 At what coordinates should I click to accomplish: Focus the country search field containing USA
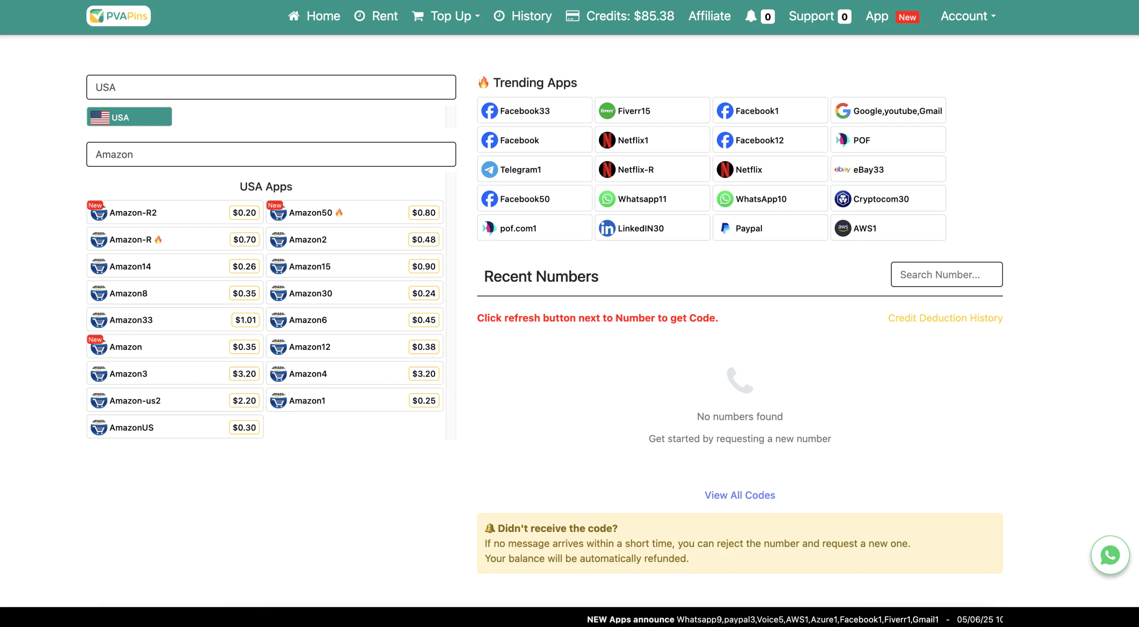click(271, 87)
